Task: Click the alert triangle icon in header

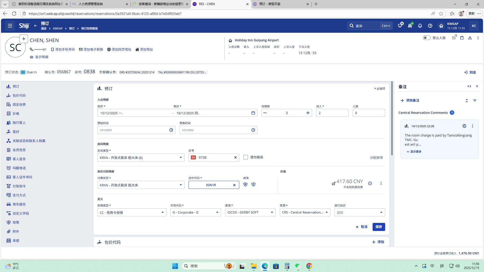Action: (x=470, y=38)
